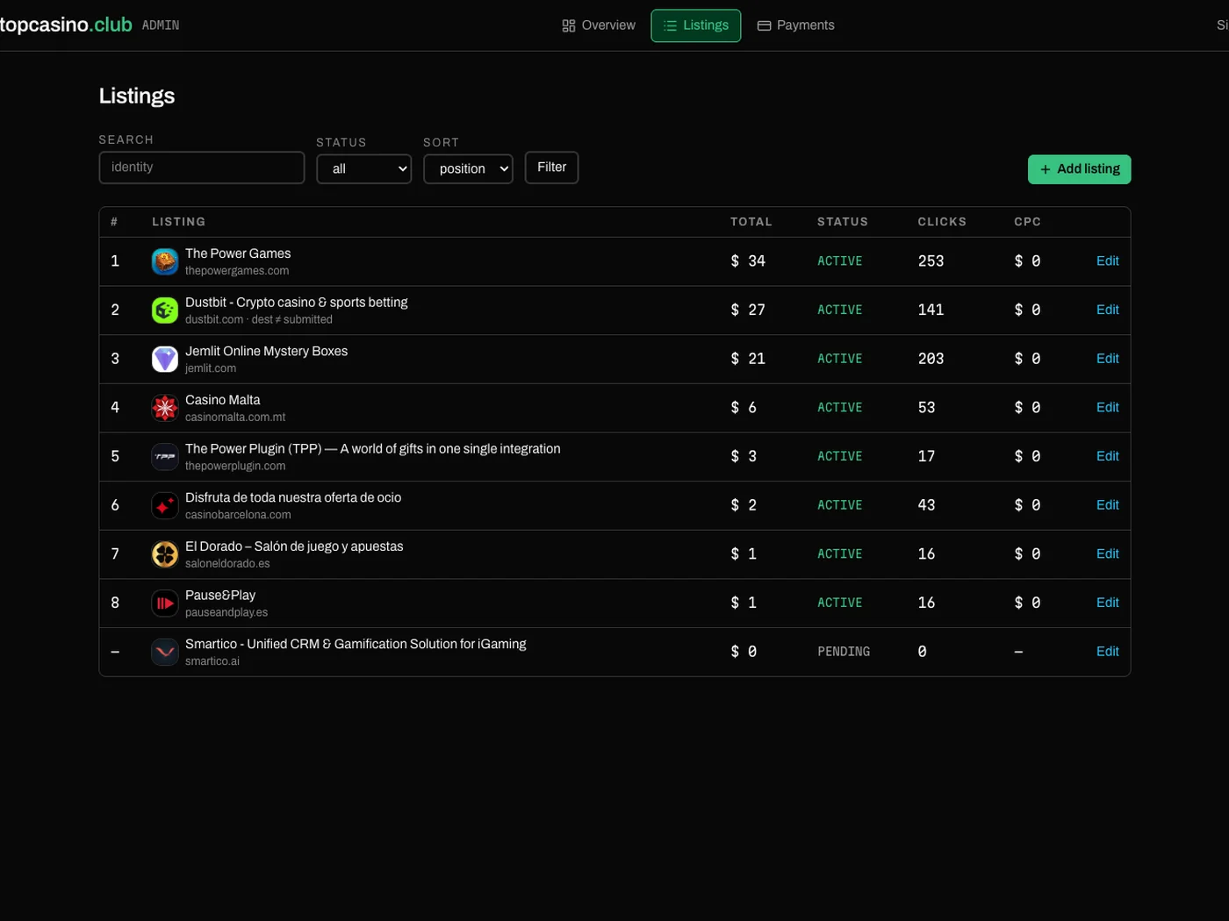Open the Sort dropdown set to position
The height and width of the screenshot is (921, 1229).
pyautogui.click(x=469, y=168)
